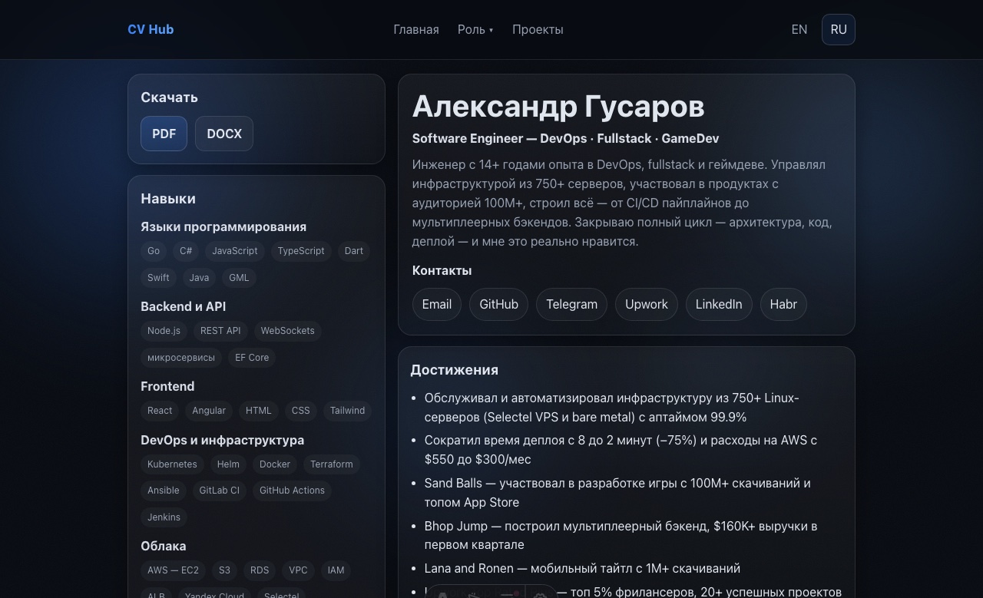Click the Terraform skill tag
This screenshot has height=598, width=983.
click(x=332, y=464)
